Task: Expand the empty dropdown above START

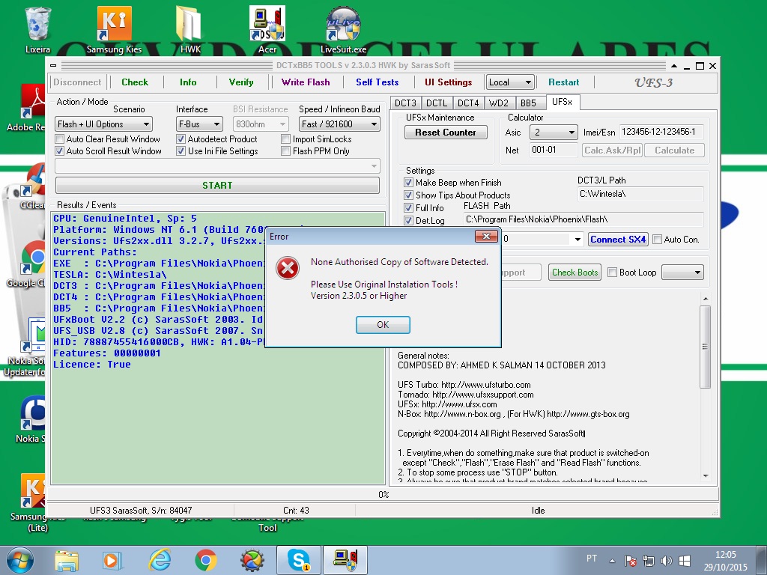Action: click(x=217, y=166)
